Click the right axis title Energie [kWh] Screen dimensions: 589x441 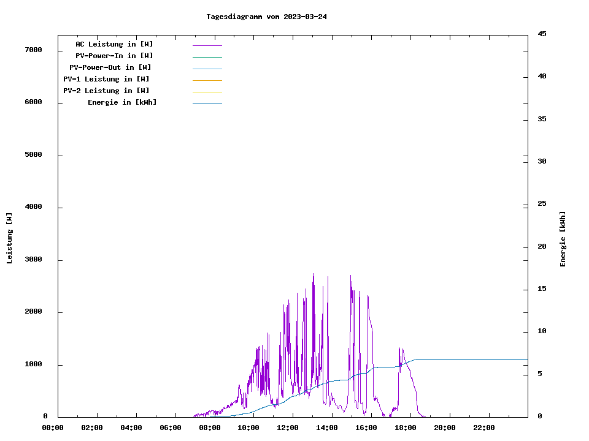point(563,239)
